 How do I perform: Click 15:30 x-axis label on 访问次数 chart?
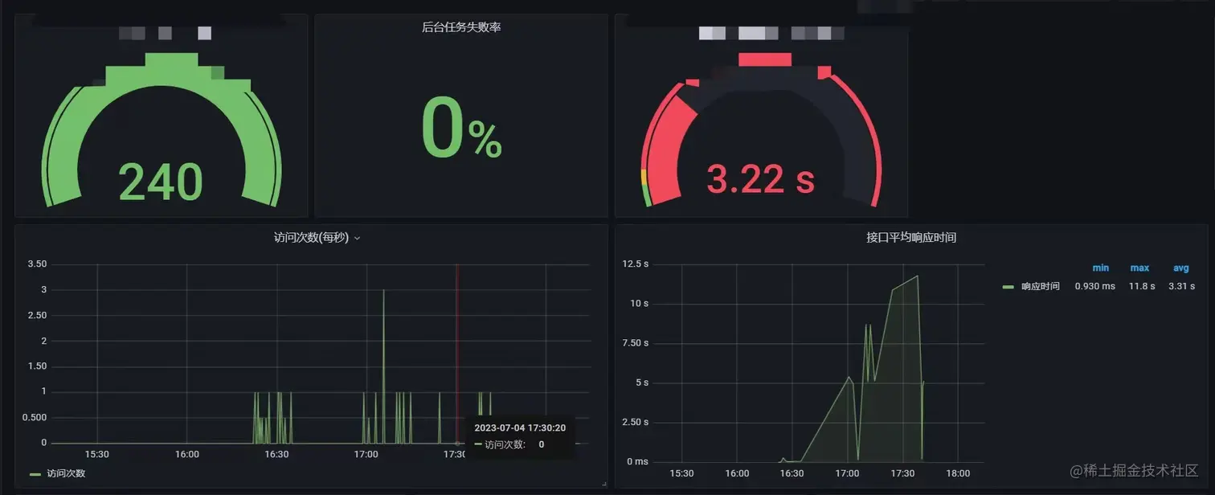pyautogui.click(x=97, y=454)
